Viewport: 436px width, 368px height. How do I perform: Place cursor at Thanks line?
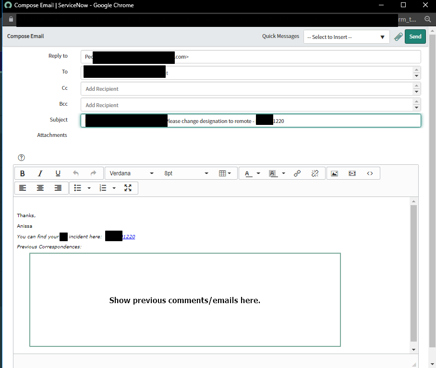point(26,216)
